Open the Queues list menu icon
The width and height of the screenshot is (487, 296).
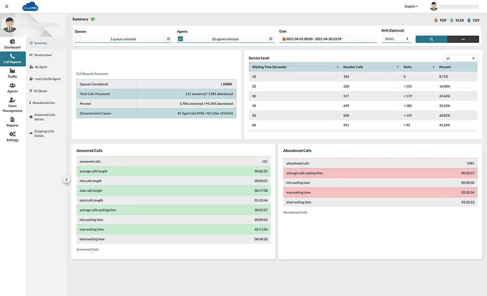(x=168, y=39)
